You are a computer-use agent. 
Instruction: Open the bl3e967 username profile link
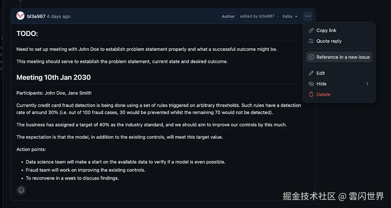pyautogui.click(x=36, y=16)
